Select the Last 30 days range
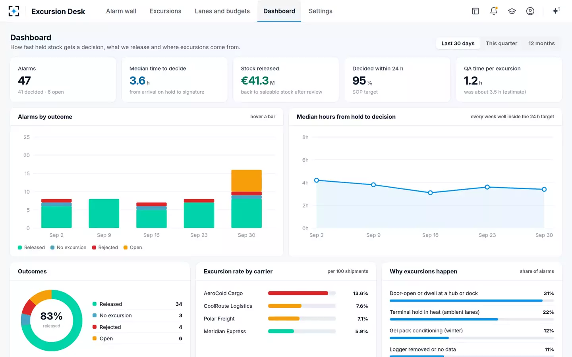The width and height of the screenshot is (572, 357). click(x=458, y=43)
